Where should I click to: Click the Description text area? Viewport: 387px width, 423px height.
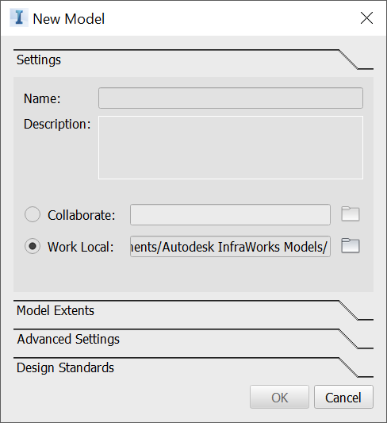231,148
